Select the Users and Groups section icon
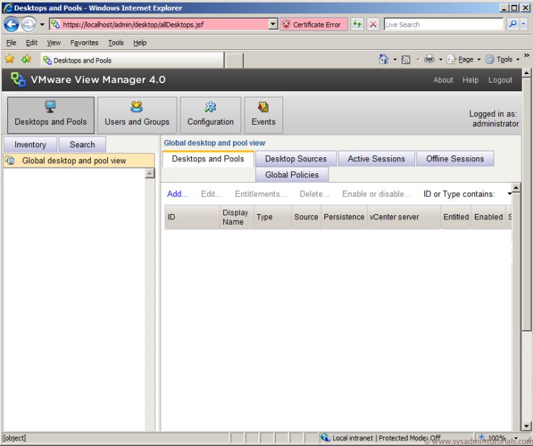533x446 pixels. [x=135, y=106]
